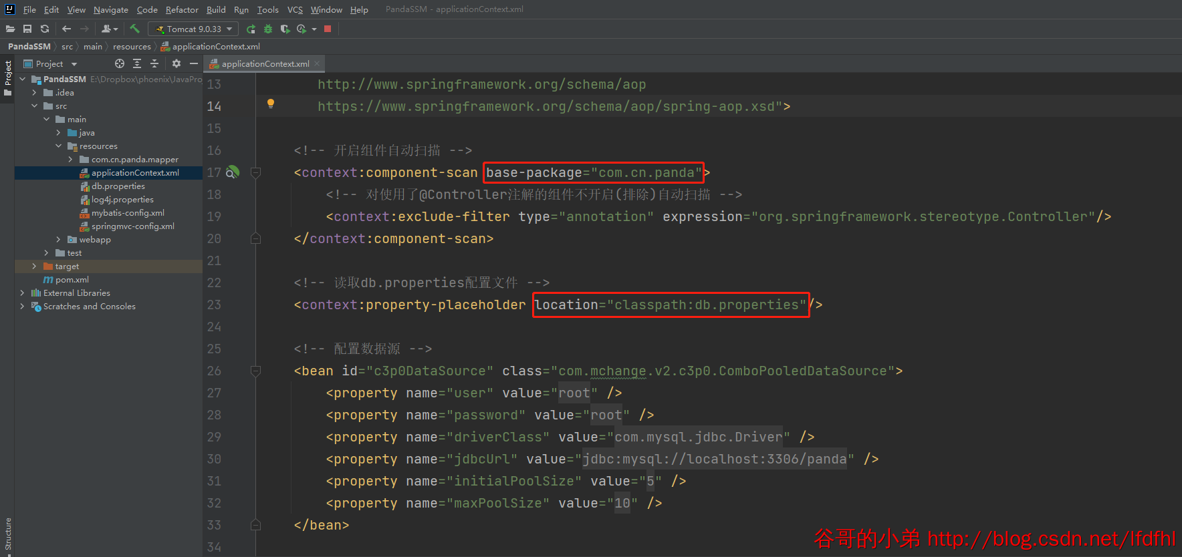
Task: Select applicationContext.xml in project tree
Action: 135,172
